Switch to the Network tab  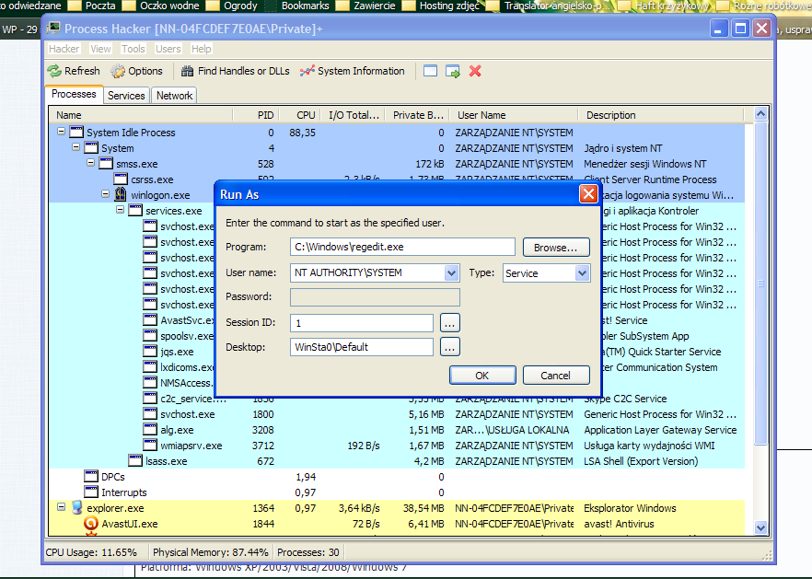(175, 96)
